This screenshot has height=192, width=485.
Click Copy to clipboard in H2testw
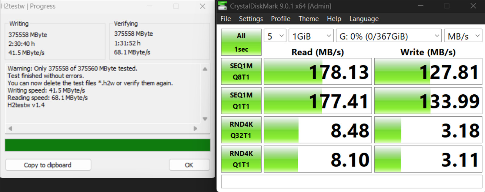tap(48, 165)
